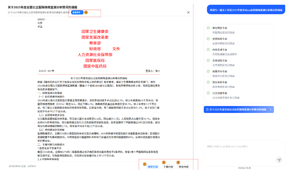Screen dimensions: 287x170
Task: Close the document preview panel
Action: click(188, 13)
